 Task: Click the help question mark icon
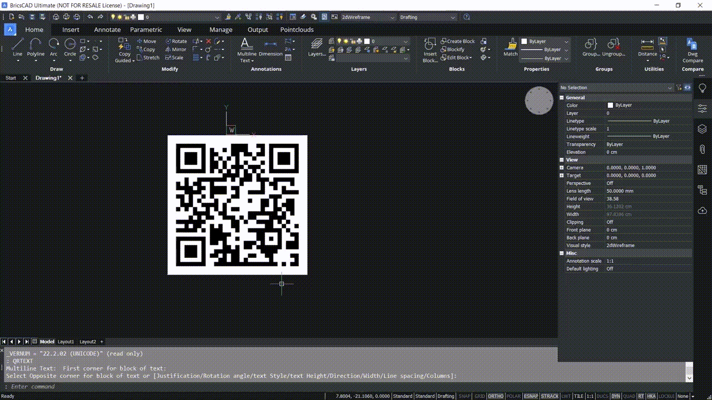pos(466,17)
